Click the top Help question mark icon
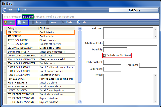161x107 pixels. (5, 10)
